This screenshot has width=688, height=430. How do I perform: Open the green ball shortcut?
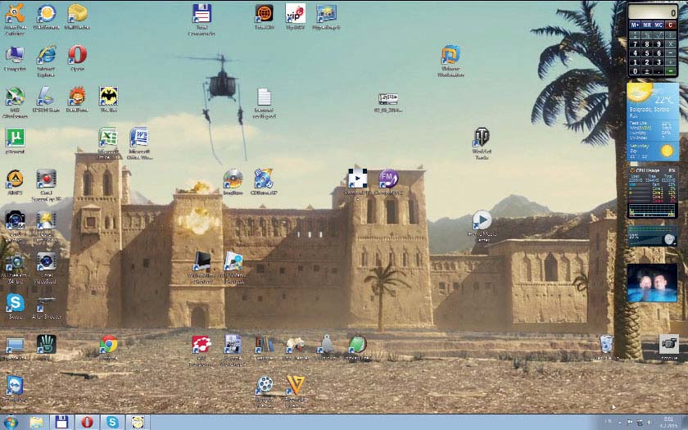pyautogui.click(x=357, y=345)
